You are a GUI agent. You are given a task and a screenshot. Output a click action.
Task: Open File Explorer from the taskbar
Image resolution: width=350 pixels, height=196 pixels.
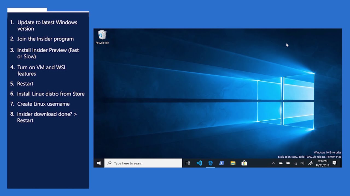pos(233,163)
